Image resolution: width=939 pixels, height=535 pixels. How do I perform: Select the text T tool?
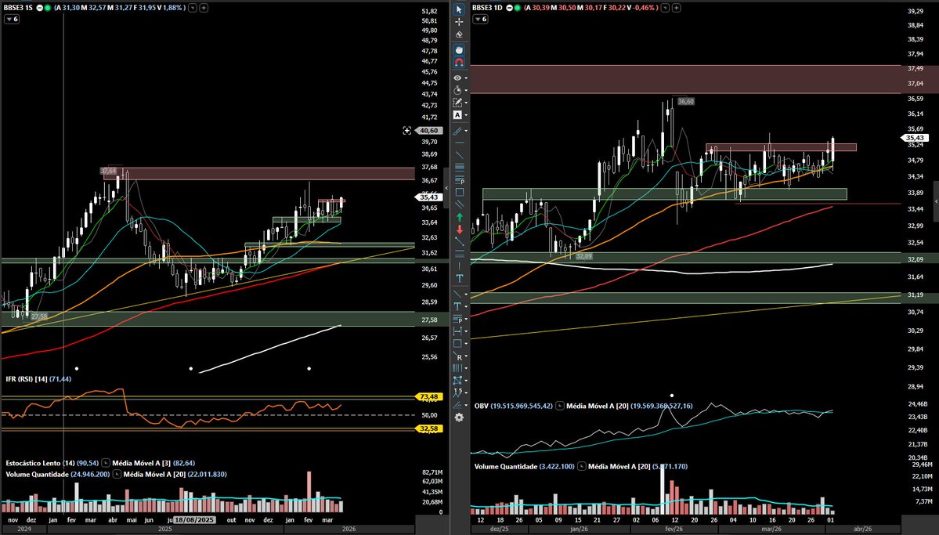point(460,279)
